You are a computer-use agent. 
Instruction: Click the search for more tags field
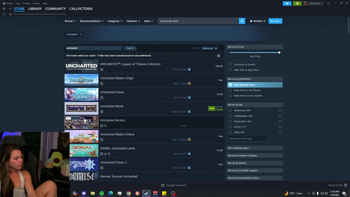click(247, 139)
